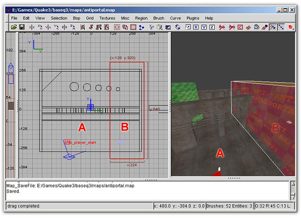Screen dimensions: 301x218
Task: Toggle the X button in the toolbar
Action: coord(196,28)
